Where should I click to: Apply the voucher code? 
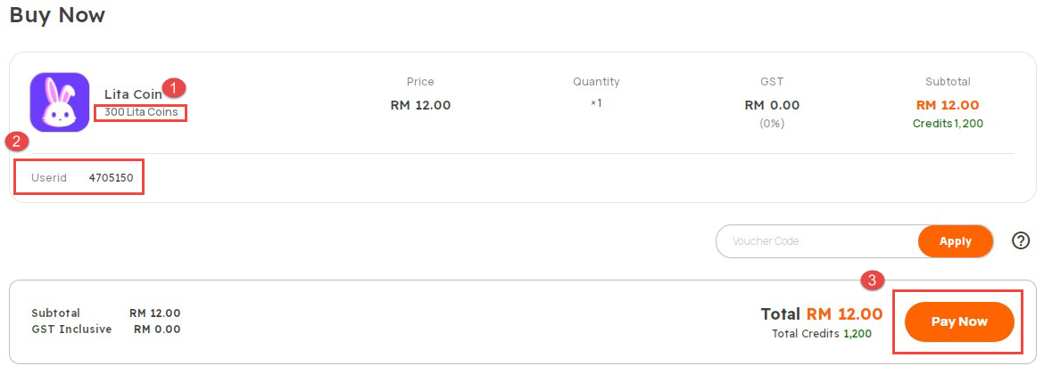(956, 241)
